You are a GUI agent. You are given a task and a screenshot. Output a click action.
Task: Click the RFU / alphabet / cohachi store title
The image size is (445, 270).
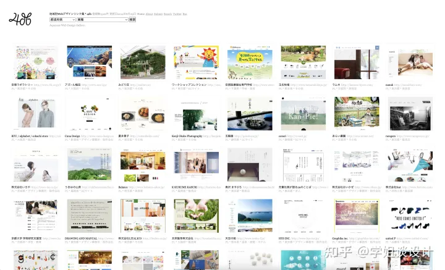pyautogui.click(x=30, y=136)
